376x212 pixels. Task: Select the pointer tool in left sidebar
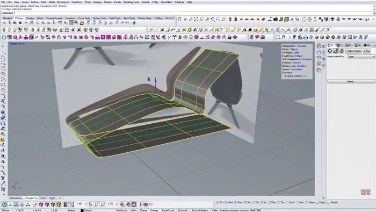click(3, 46)
